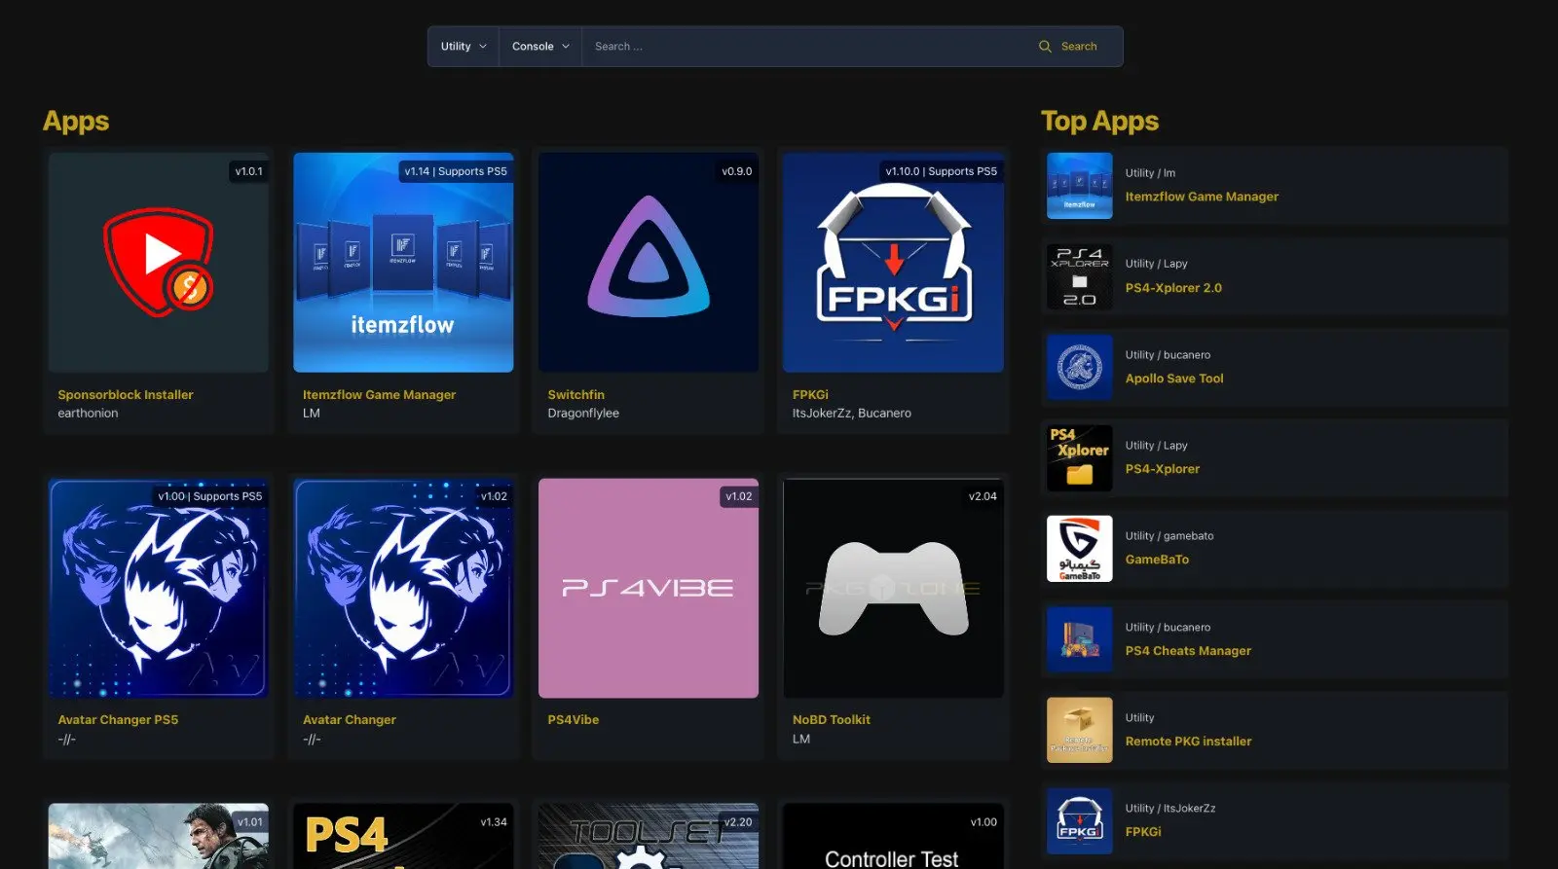Click the PS4-Xplorer folder icon

tap(1080, 458)
